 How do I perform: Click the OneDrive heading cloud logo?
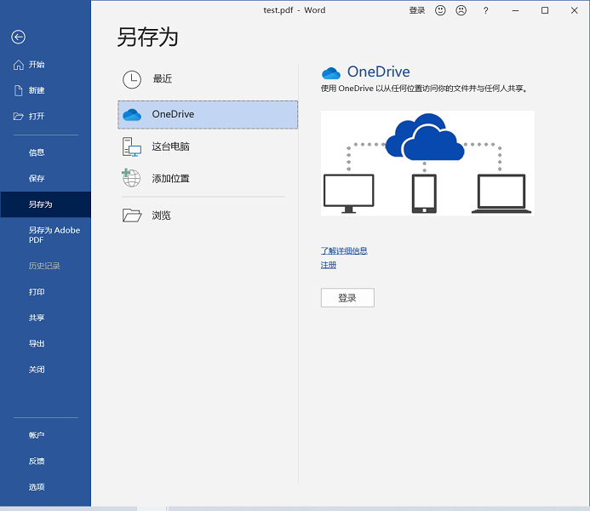click(331, 73)
